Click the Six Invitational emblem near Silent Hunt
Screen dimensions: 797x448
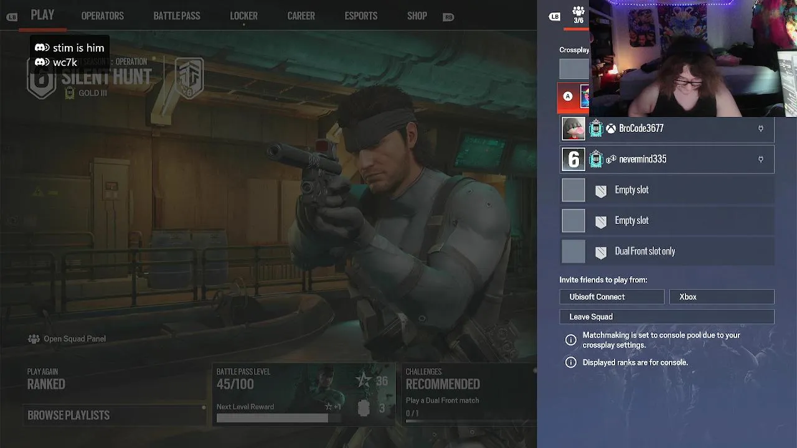189,78
